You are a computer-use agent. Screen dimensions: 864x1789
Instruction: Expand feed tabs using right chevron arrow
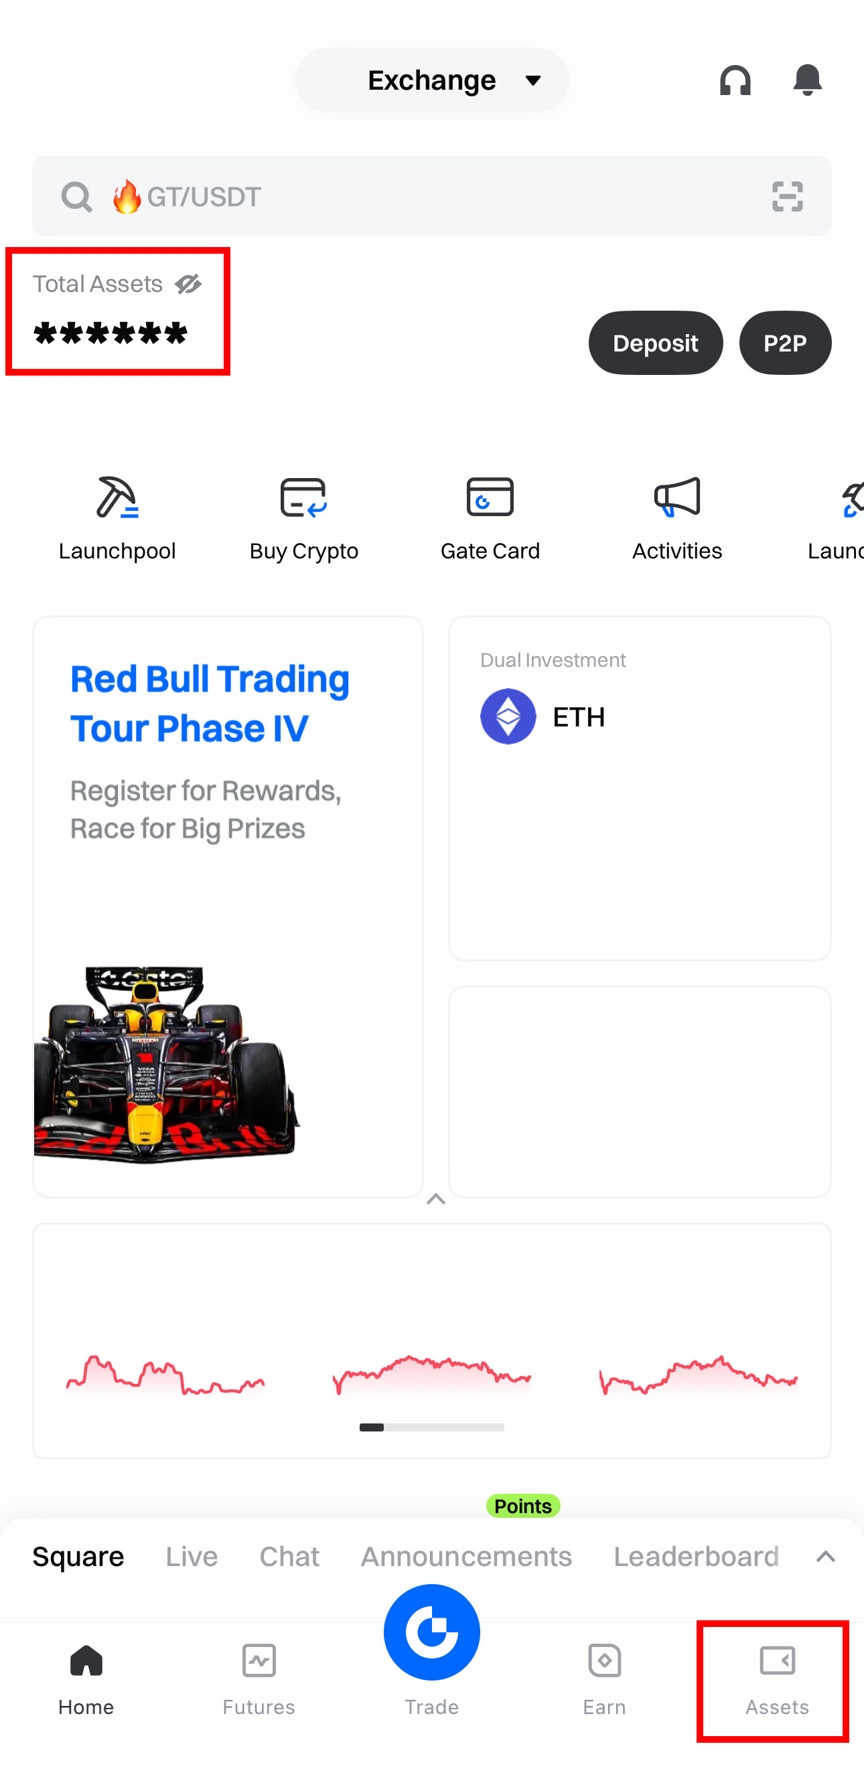click(825, 1557)
